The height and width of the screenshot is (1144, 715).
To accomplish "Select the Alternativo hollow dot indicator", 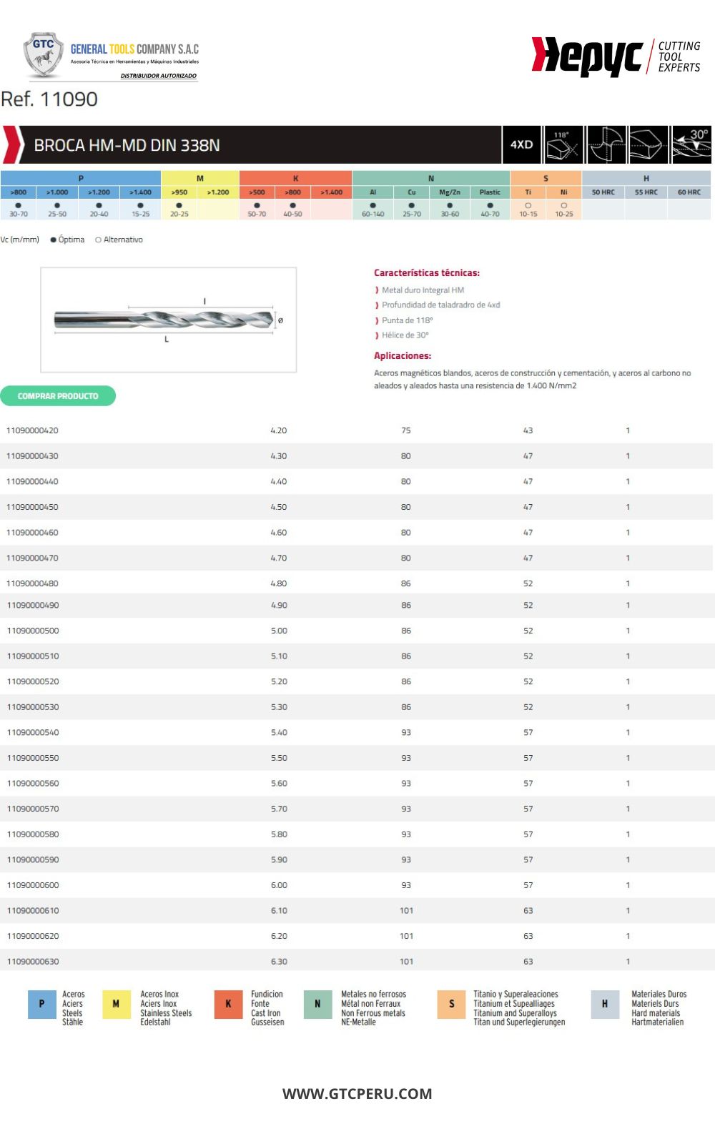I will click(x=98, y=240).
